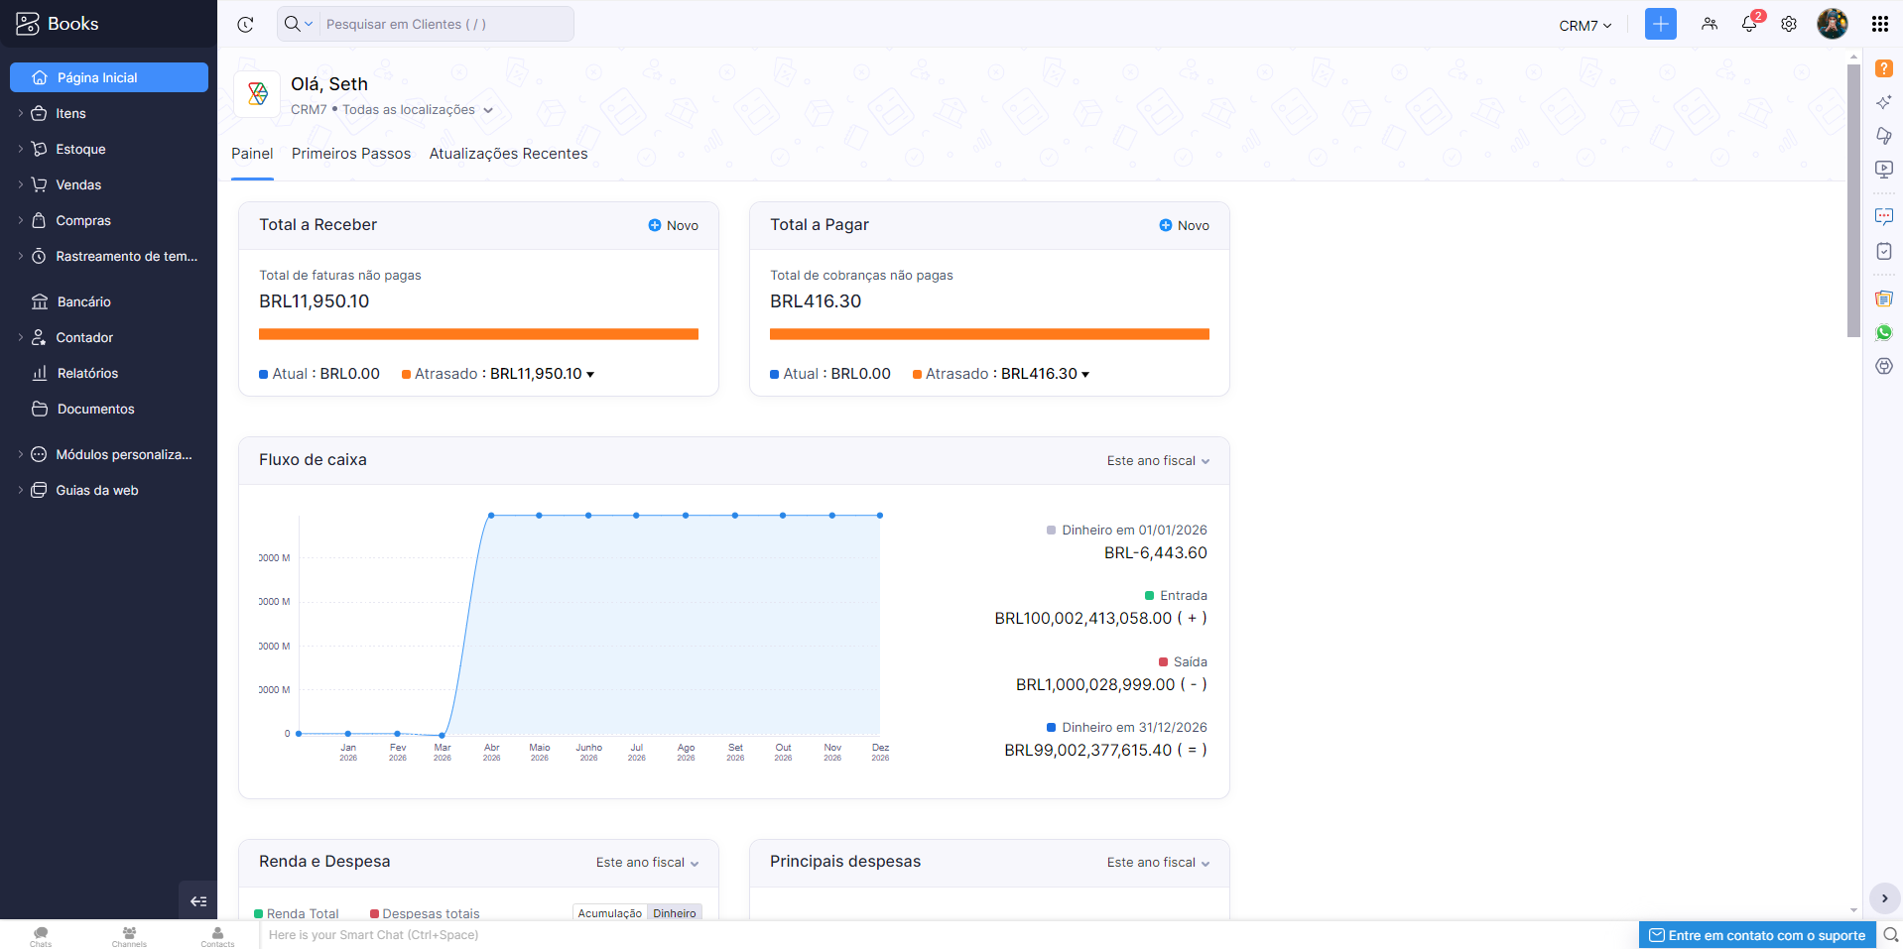Open the notifications bell icon
This screenshot has height=949, width=1903.
coord(1748,24)
